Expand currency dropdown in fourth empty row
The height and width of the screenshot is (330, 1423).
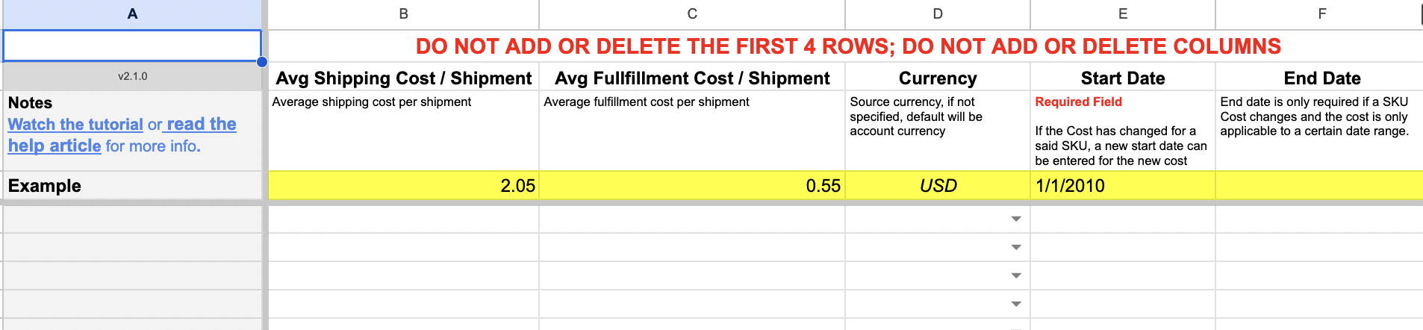[x=1015, y=305]
